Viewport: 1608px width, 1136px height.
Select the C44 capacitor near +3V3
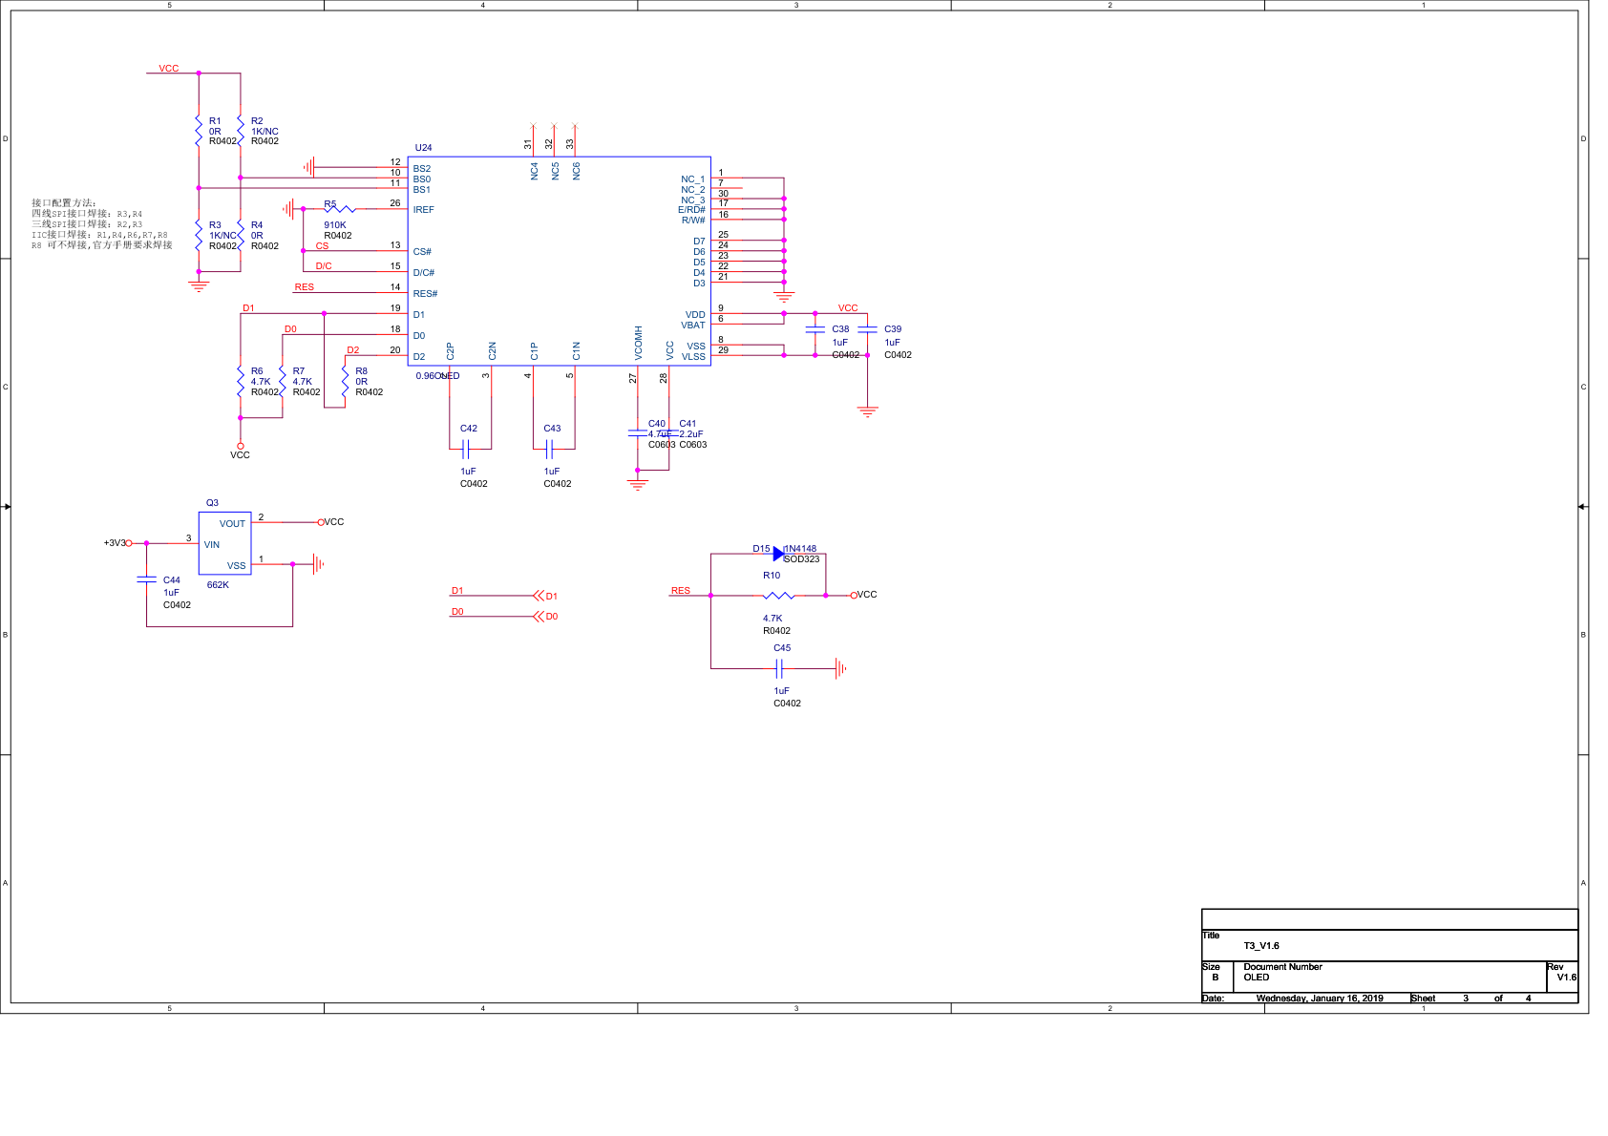146,579
